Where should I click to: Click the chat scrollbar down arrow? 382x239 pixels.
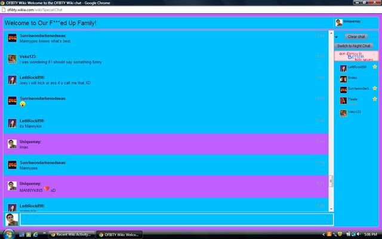pyautogui.click(x=331, y=209)
